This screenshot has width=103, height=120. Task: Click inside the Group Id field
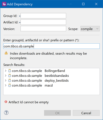pyautogui.click(x=43, y=16)
